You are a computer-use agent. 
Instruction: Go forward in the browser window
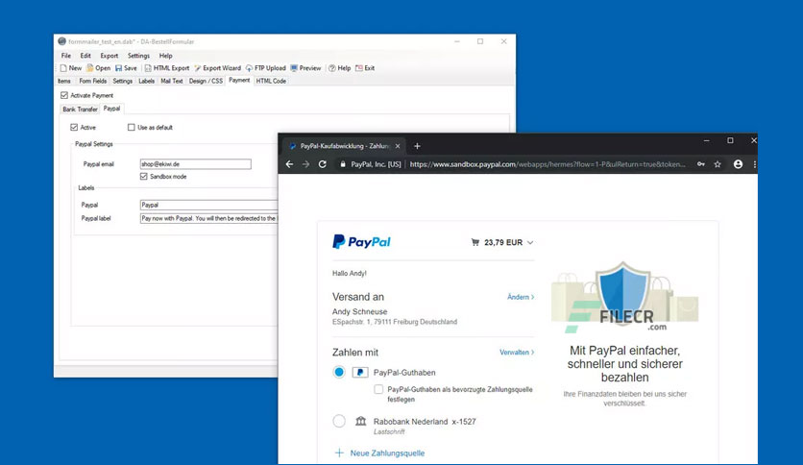[305, 164]
